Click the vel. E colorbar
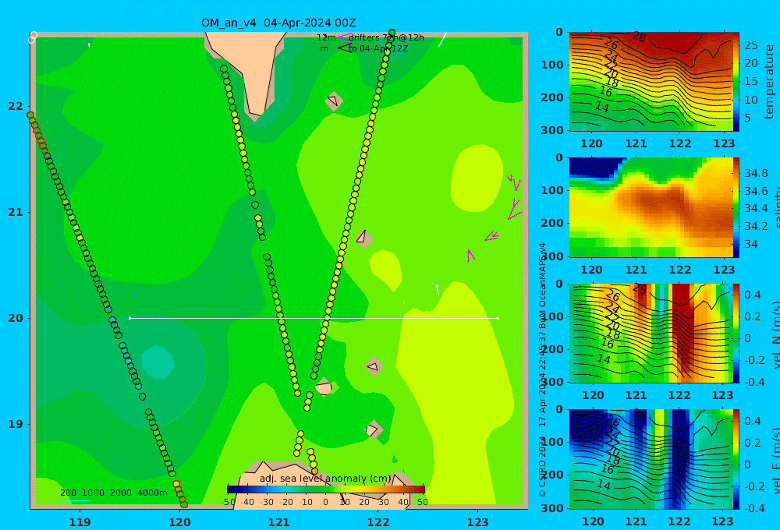The width and height of the screenshot is (780, 530). point(736,459)
